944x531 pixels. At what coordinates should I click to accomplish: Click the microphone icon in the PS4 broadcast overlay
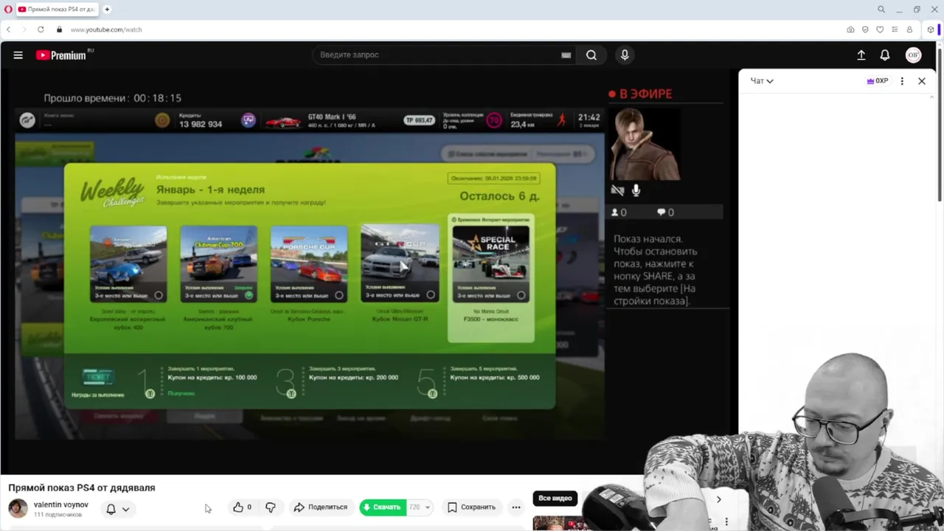tap(636, 190)
